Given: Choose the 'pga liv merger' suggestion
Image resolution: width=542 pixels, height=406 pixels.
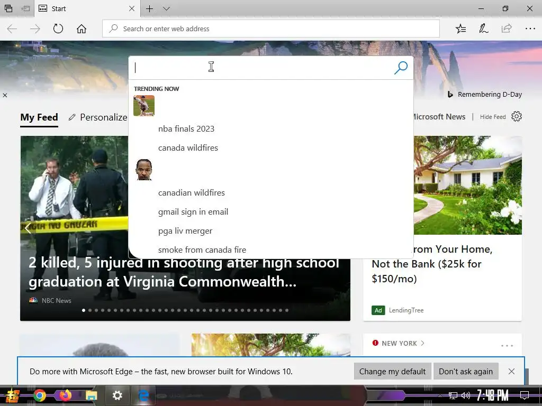Looking at the screenshot, I should (185, 231).
